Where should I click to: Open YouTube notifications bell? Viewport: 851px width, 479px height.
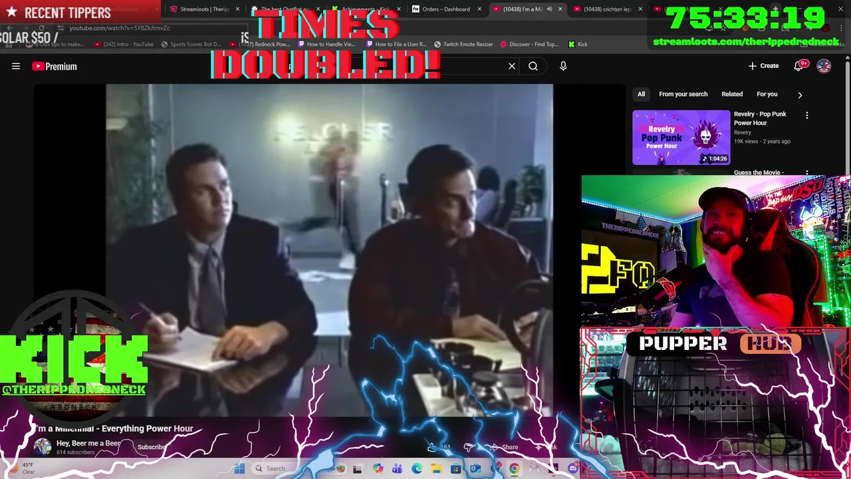pyautogui.click(x=800, y=66)
